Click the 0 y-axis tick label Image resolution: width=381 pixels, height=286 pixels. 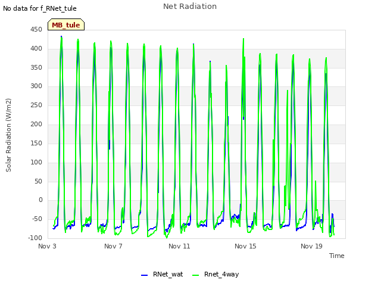tap(40, 200)
